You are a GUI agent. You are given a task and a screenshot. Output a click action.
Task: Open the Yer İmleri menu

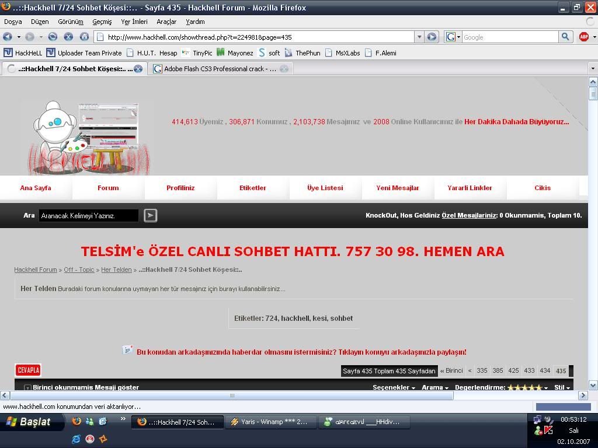134,22
